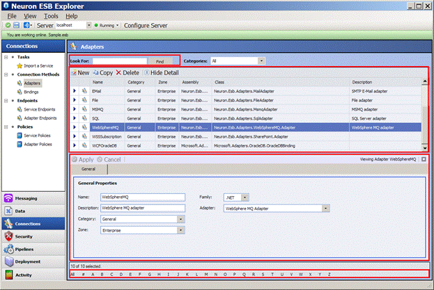Click the Name field containing WebSphereMQ
The height and width of the screenshot is (290, 434).
click(x=143, y=198)
